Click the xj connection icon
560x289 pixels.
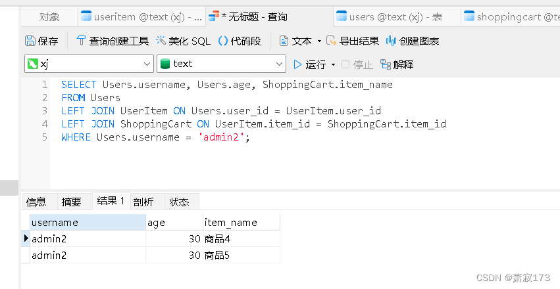[33, 64]
